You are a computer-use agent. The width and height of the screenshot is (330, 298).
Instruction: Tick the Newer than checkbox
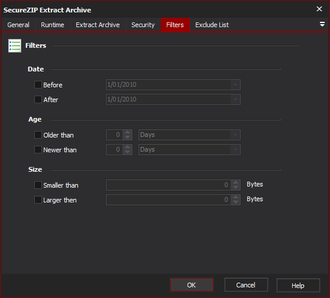(x=38, y=150)
